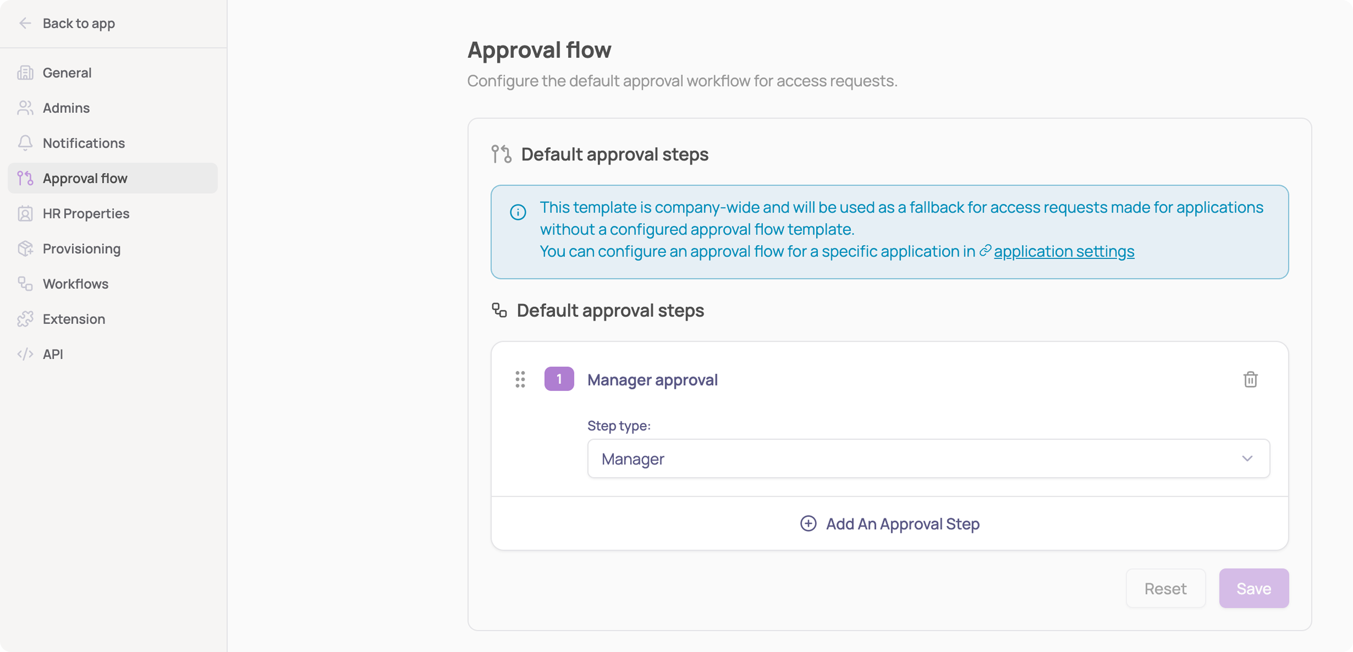
Task: Click the Provisioning box icon
Action: [25, 248]
